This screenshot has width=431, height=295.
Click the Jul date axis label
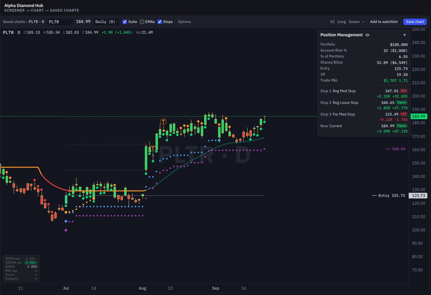point(66,288)
